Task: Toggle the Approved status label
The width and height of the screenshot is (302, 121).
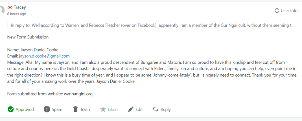Action: [25, 109]
